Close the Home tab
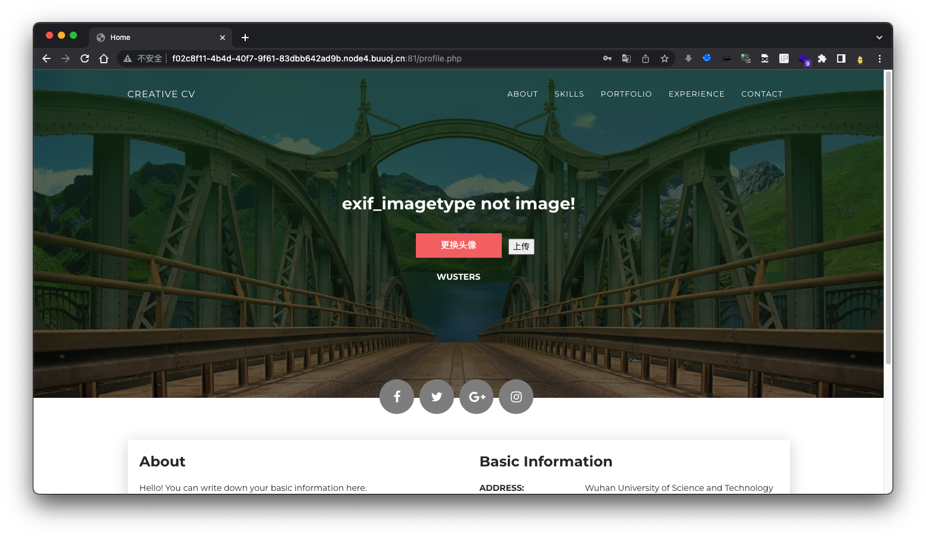Image resolution: width=926 pixels, height=538 pixels. [223, 38]
